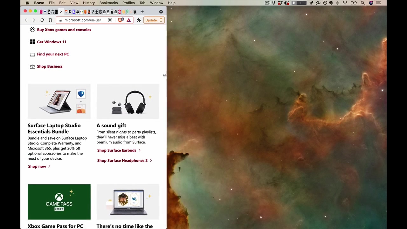Close the active tab
The height and width of the screenshot is (229, 407).
[x=61, y=12]
